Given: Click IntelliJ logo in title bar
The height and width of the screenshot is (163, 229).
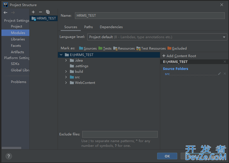Looking at the screenshot, I should pyautogui.click(x=6, y=5).
